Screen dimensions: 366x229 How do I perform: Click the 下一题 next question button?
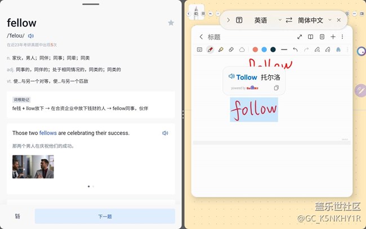tap(105, 216)
